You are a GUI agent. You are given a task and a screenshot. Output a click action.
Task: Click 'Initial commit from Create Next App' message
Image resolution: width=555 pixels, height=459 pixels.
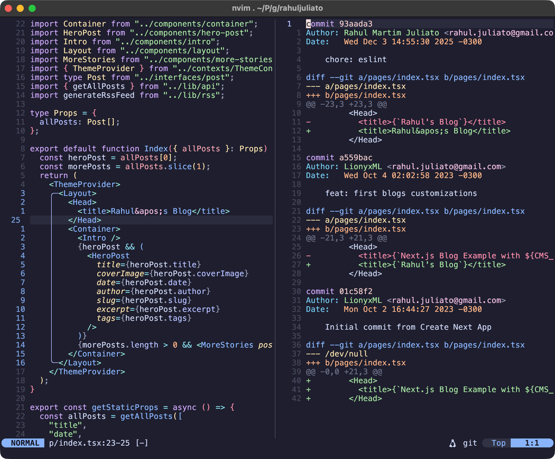[408, 327]
